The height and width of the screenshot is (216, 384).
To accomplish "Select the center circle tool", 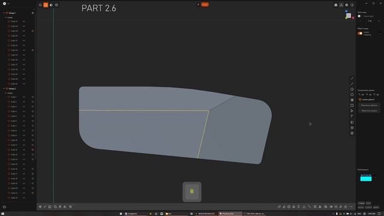I will point(352,89).
